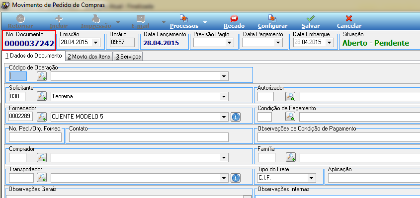Image resolution: width=420 pixels, height=198 pixels.
Task: Click the E-mail toolbar icon
Action: [141, 19]
